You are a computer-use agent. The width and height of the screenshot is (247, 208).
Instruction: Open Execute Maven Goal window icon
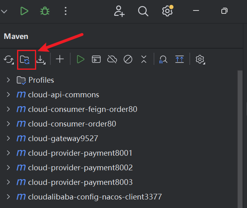click(x=96, y=59)
